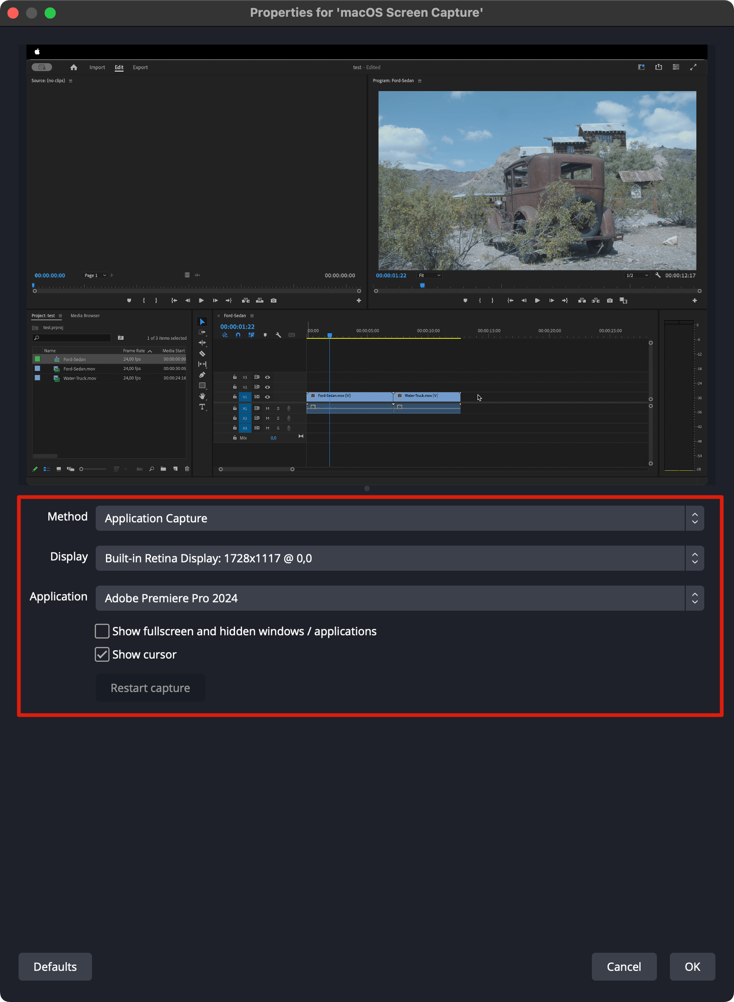This screenshot has height=1002, width=734.
Task: Select the Slip tool
Action: click(202, 364)
